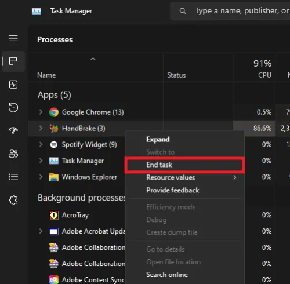Viewport: 290px width, 284px height.
Task: Select the AcroTray process name
Action: pyautogui.click(x=75, y=215)
